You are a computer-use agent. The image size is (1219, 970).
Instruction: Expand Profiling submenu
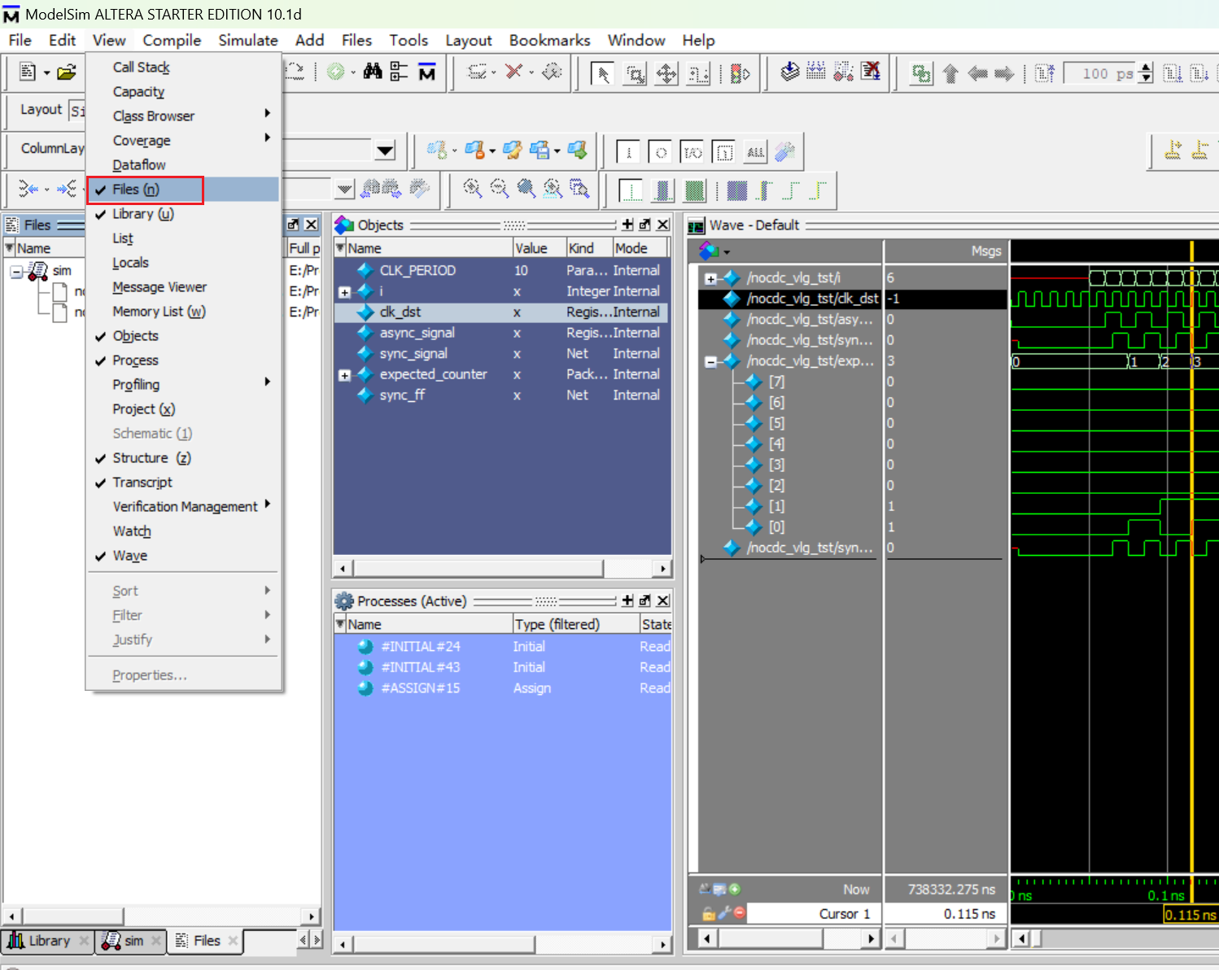tap(183, 385)
